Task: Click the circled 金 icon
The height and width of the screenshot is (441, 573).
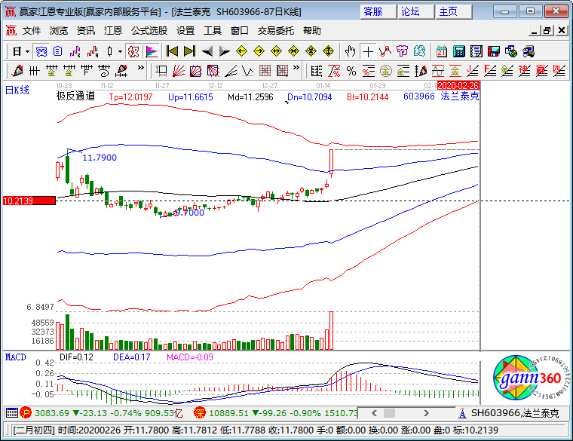Action: click(386, 71)
